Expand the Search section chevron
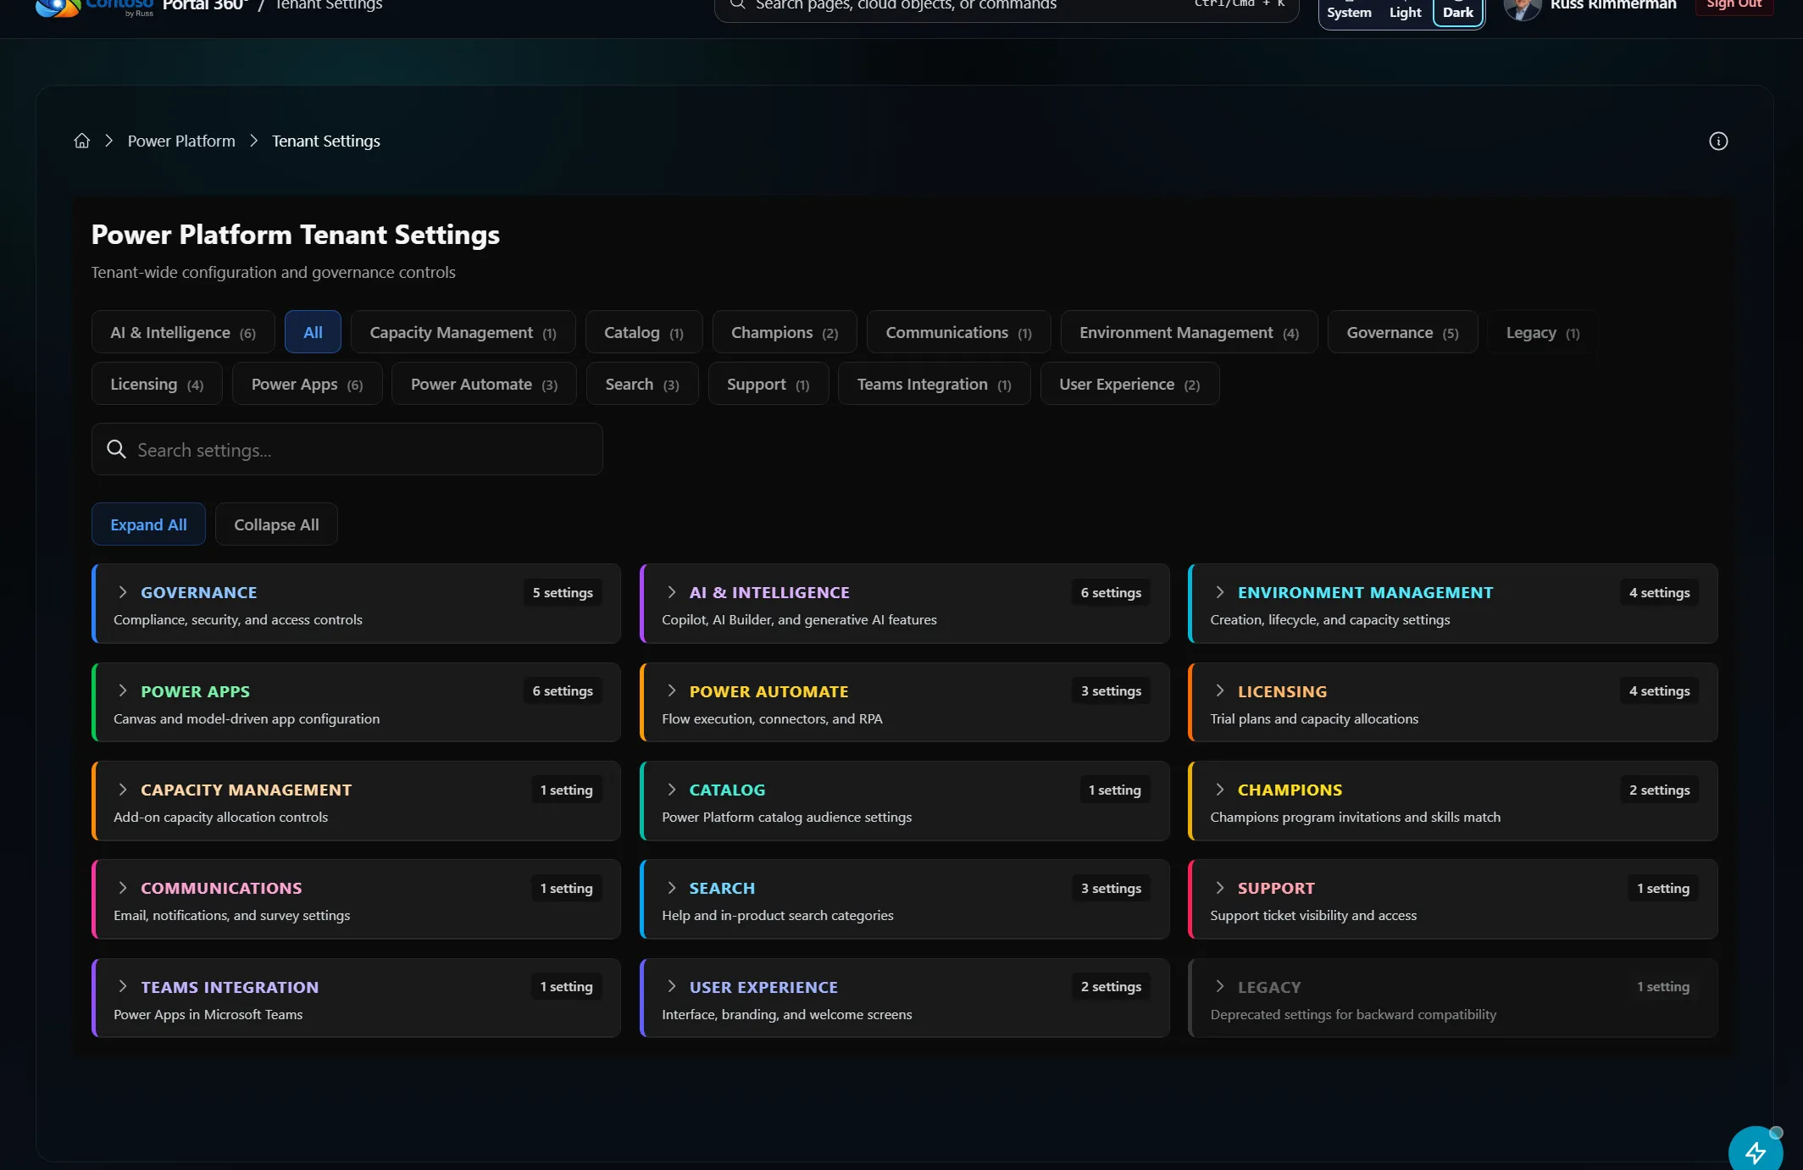 [x=671, y=888]
